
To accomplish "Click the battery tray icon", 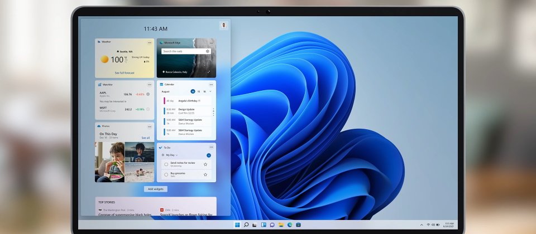I will pyautogui.click(x=438, y=225).
